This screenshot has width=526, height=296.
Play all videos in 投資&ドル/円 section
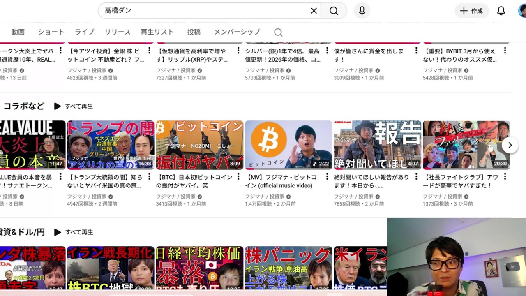(x=74, y=232)
